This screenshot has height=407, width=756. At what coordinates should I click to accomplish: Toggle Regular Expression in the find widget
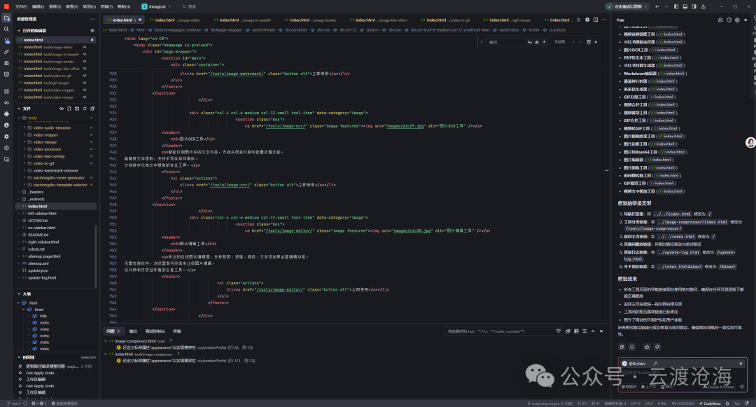pyautogui.click(x=544, y=42)
